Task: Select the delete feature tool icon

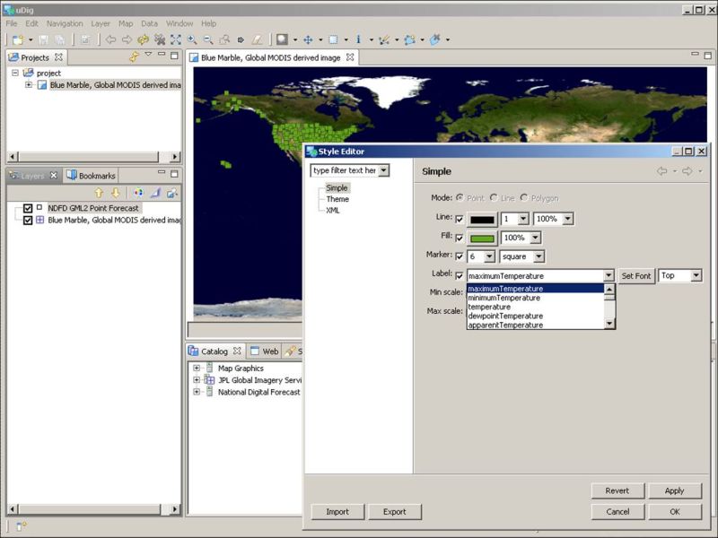Action: [435, 39]
